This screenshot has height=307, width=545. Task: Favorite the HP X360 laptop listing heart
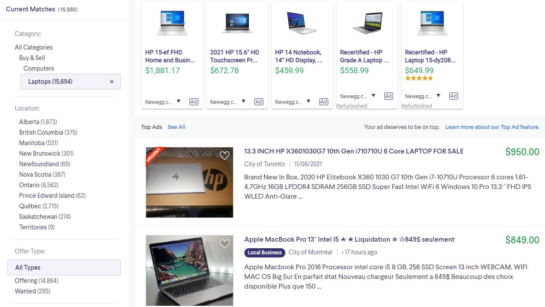pyautogui.click(x=225, y=155)
